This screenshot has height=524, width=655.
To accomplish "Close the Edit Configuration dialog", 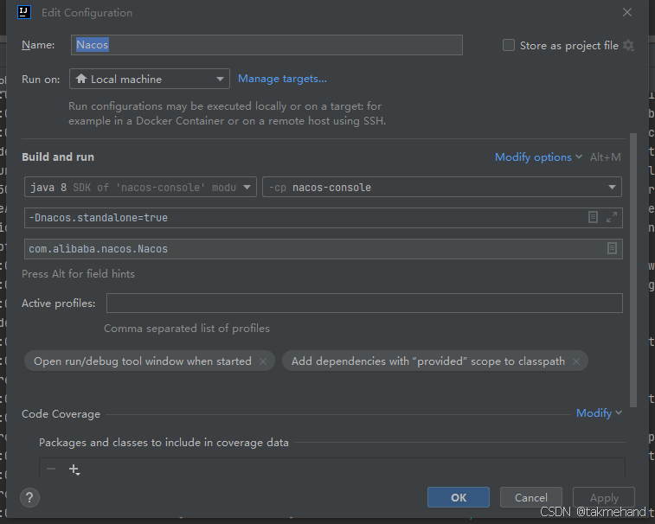I will click(627, 12).
